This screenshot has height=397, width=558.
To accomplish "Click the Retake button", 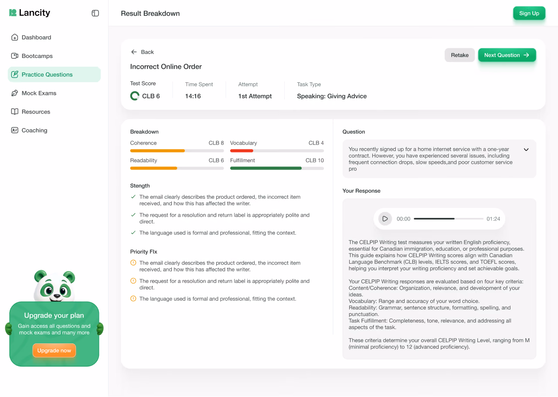I will pos(459,55).
